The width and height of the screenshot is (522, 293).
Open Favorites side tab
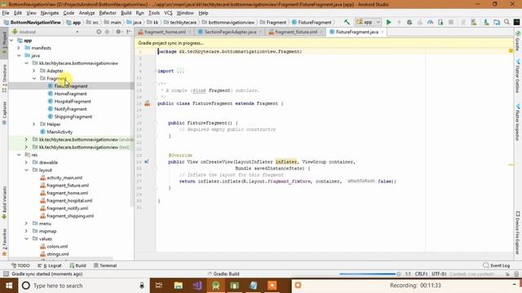click(4, 243)
